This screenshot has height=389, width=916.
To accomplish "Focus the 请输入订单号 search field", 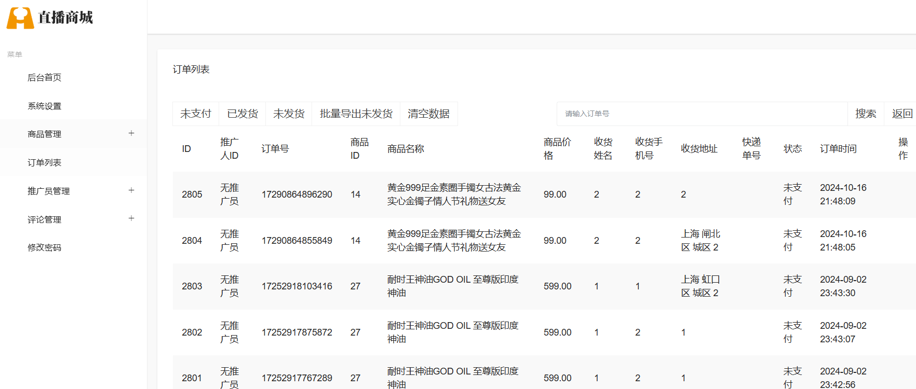I will 701,114.
